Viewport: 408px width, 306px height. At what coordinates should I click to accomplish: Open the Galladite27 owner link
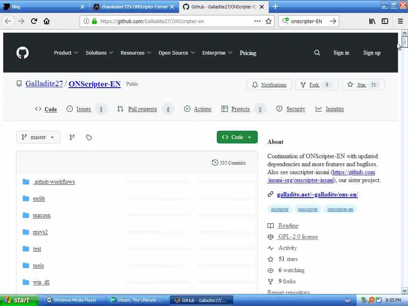coord(44,84)
